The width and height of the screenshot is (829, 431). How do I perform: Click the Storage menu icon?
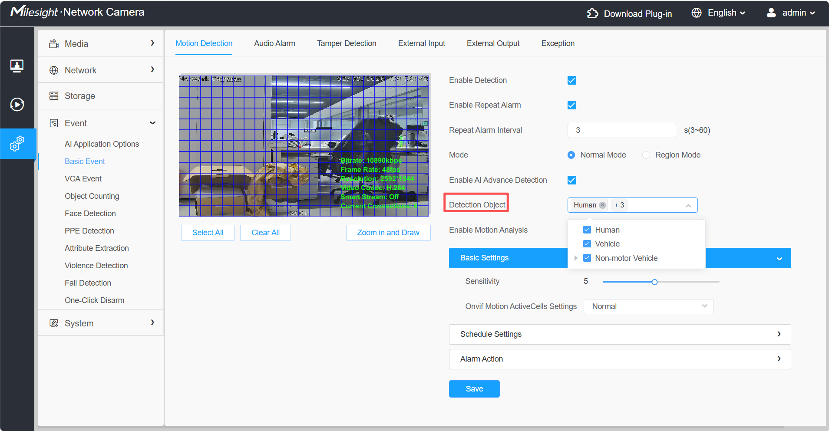54,96
